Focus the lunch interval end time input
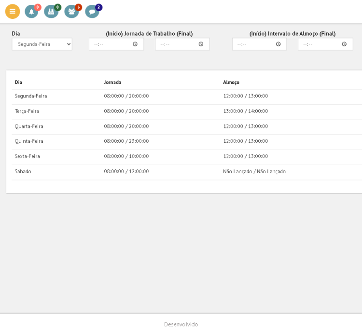The image size is (362, 333). click(318, 44)
